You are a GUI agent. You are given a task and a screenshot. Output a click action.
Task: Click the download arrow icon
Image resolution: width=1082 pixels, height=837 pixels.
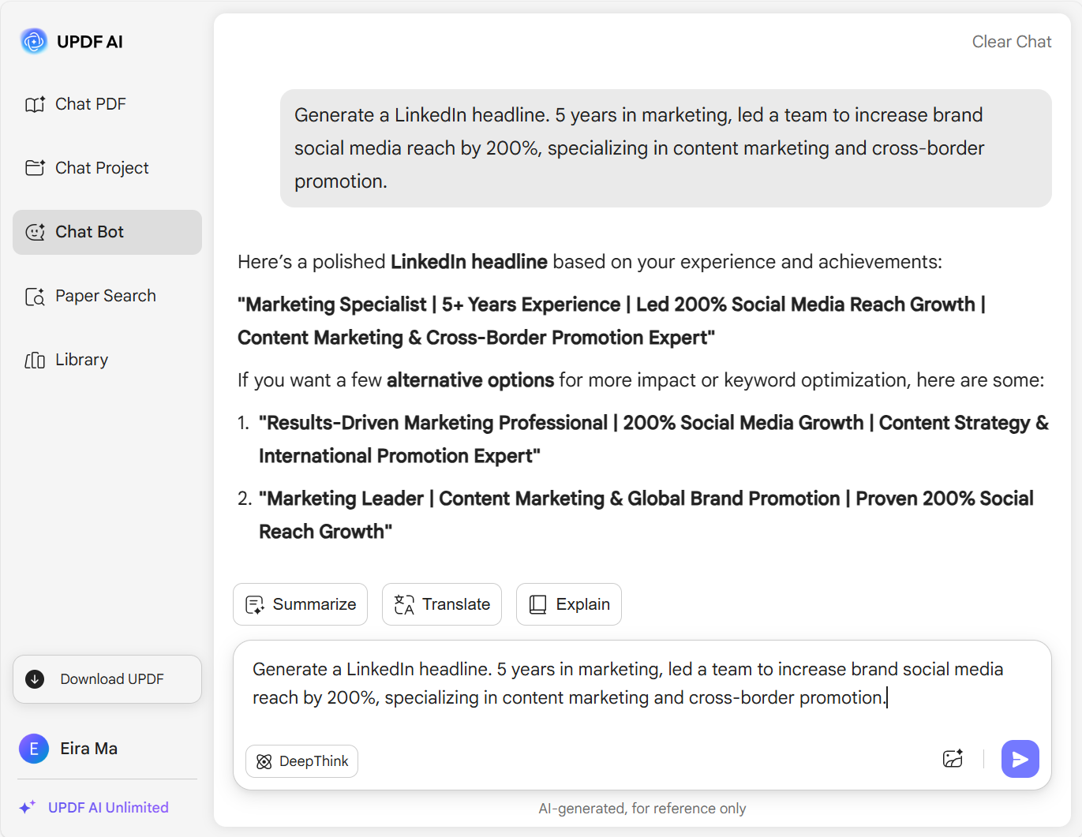pos(35,679)
